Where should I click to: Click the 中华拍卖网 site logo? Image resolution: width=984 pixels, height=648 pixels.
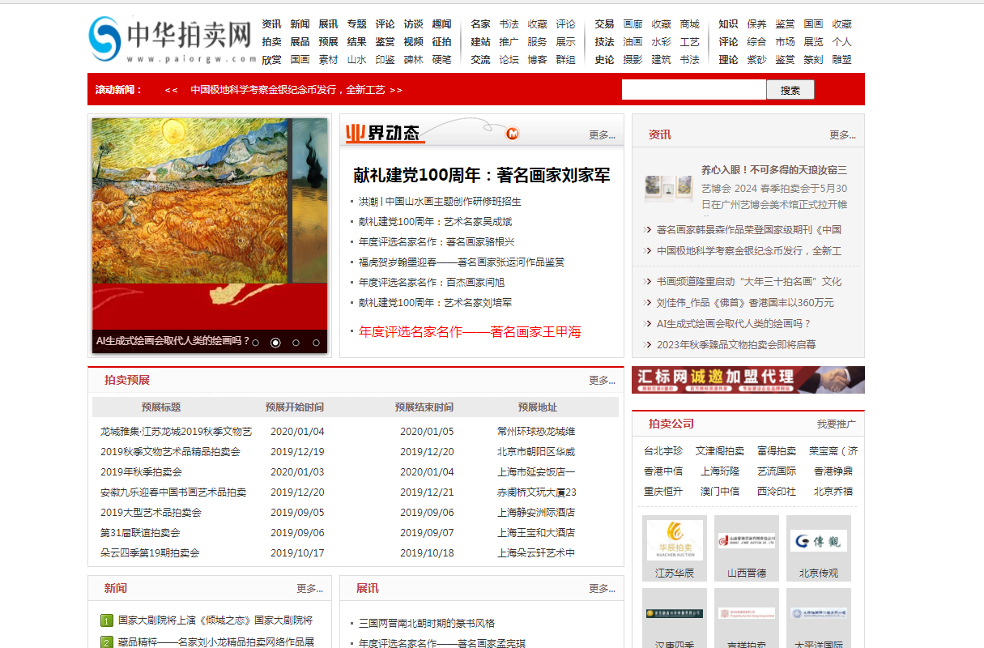[173, 40]
